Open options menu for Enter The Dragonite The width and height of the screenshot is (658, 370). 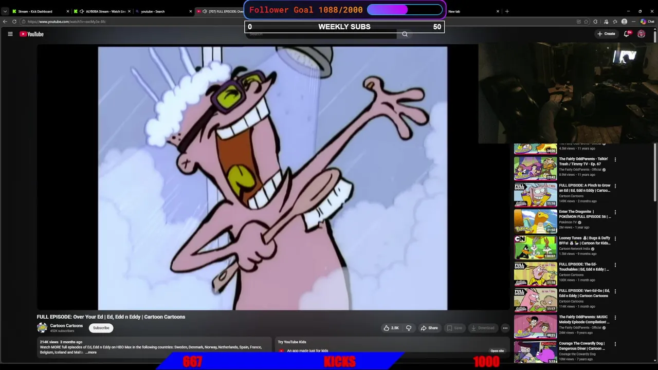[615, 212]
